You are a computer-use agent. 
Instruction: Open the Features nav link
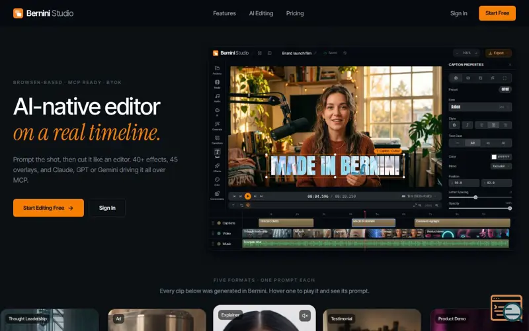point(224,13)
